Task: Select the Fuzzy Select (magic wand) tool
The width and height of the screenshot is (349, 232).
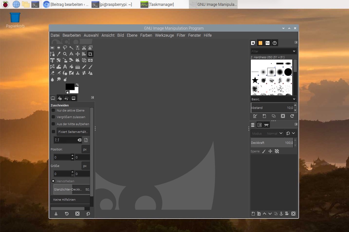Action: click(71, 47)
